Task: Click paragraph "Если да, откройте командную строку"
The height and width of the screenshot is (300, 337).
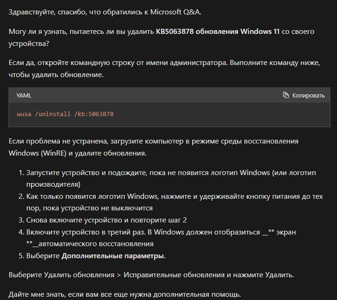Action: pyautogui.click(x=116, y=63)
